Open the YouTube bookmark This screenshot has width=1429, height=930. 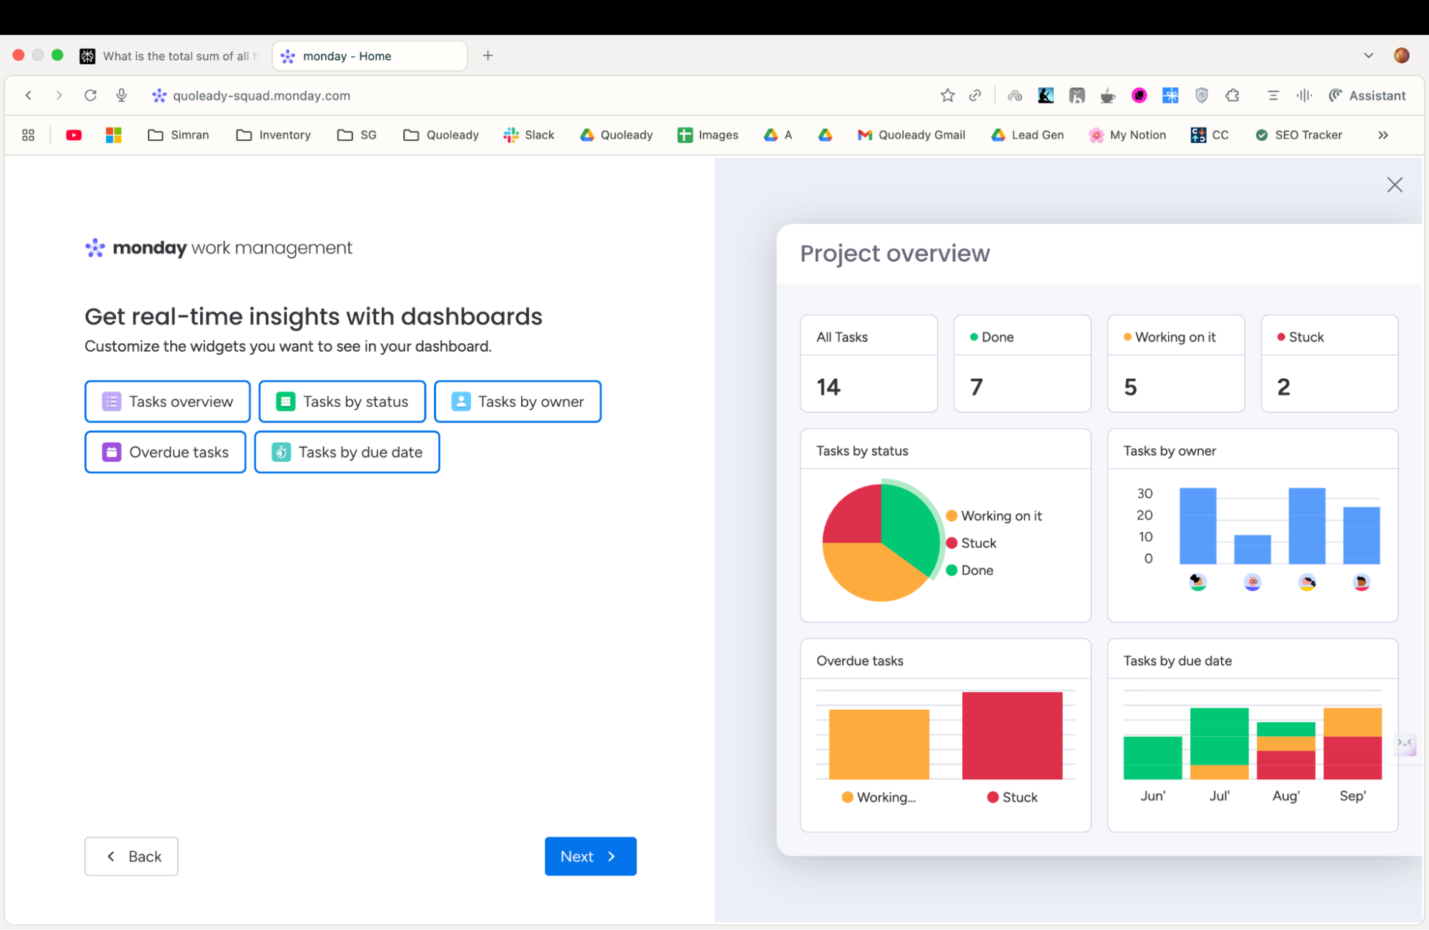(73, 134)
